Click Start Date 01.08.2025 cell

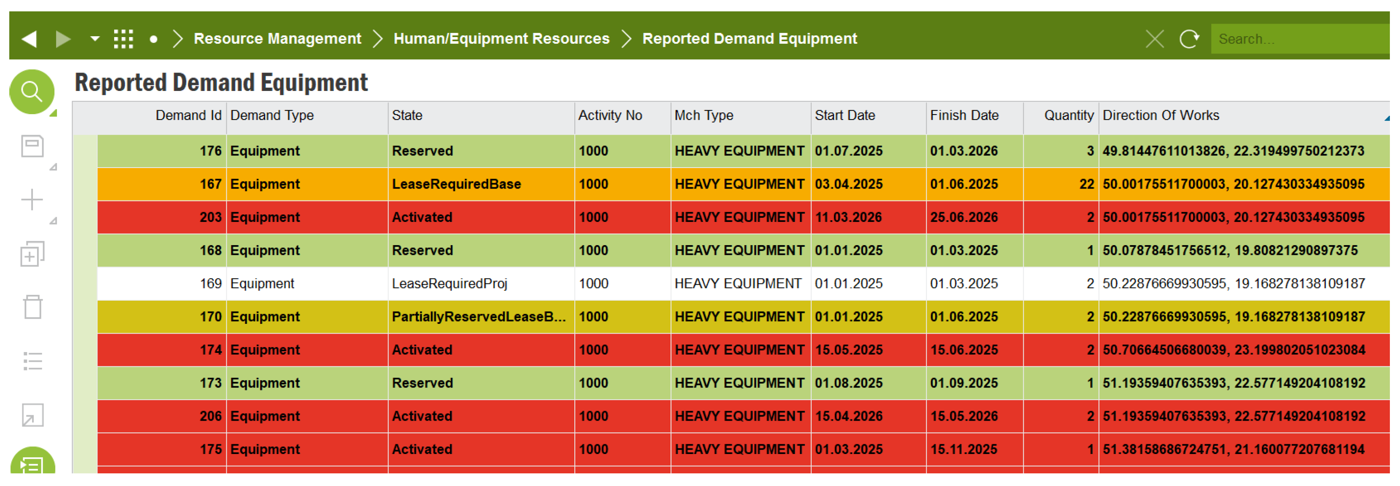pyautogui.click(x=869, y=383)
